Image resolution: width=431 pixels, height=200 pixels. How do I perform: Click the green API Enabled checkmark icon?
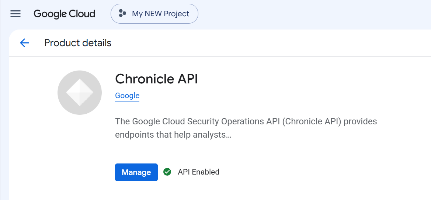point(167,172)
